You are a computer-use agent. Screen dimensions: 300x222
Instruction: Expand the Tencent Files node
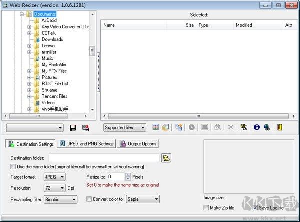pos(29,96)
